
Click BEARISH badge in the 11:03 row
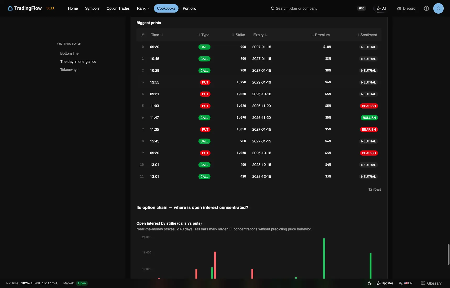tap(369, 106)
